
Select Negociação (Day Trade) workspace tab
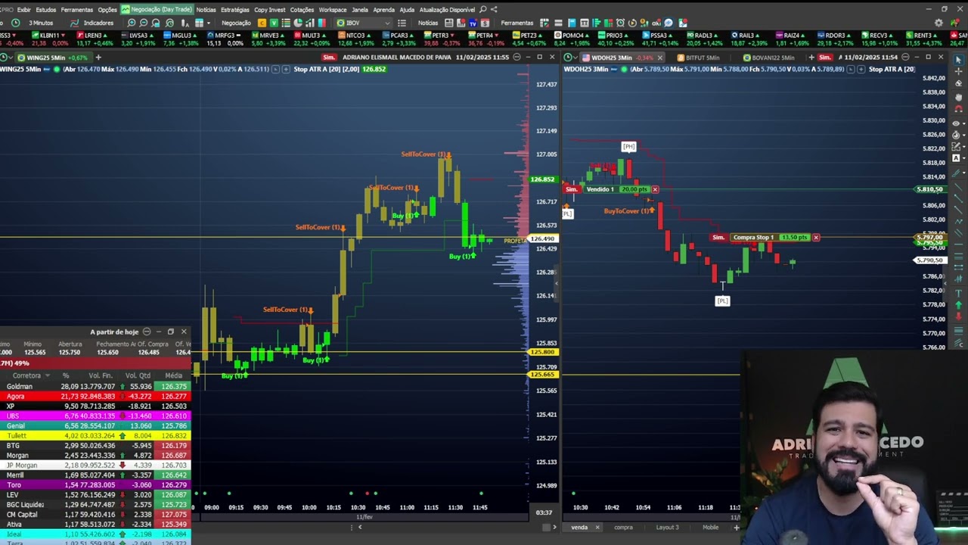(157, 10)
